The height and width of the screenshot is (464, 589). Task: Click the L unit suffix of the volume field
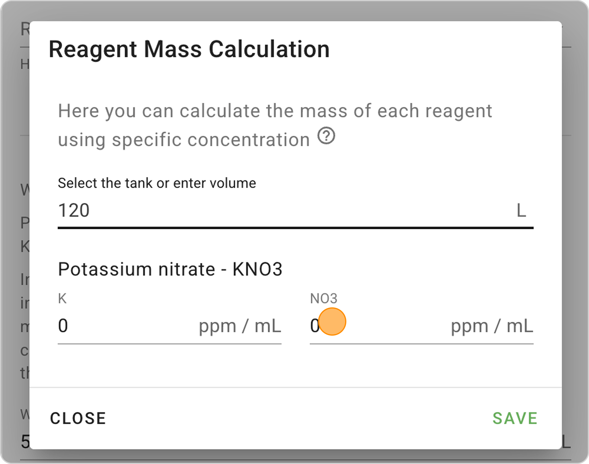[521, 211]
